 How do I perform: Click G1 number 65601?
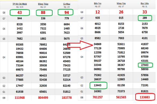coord(43,92)
